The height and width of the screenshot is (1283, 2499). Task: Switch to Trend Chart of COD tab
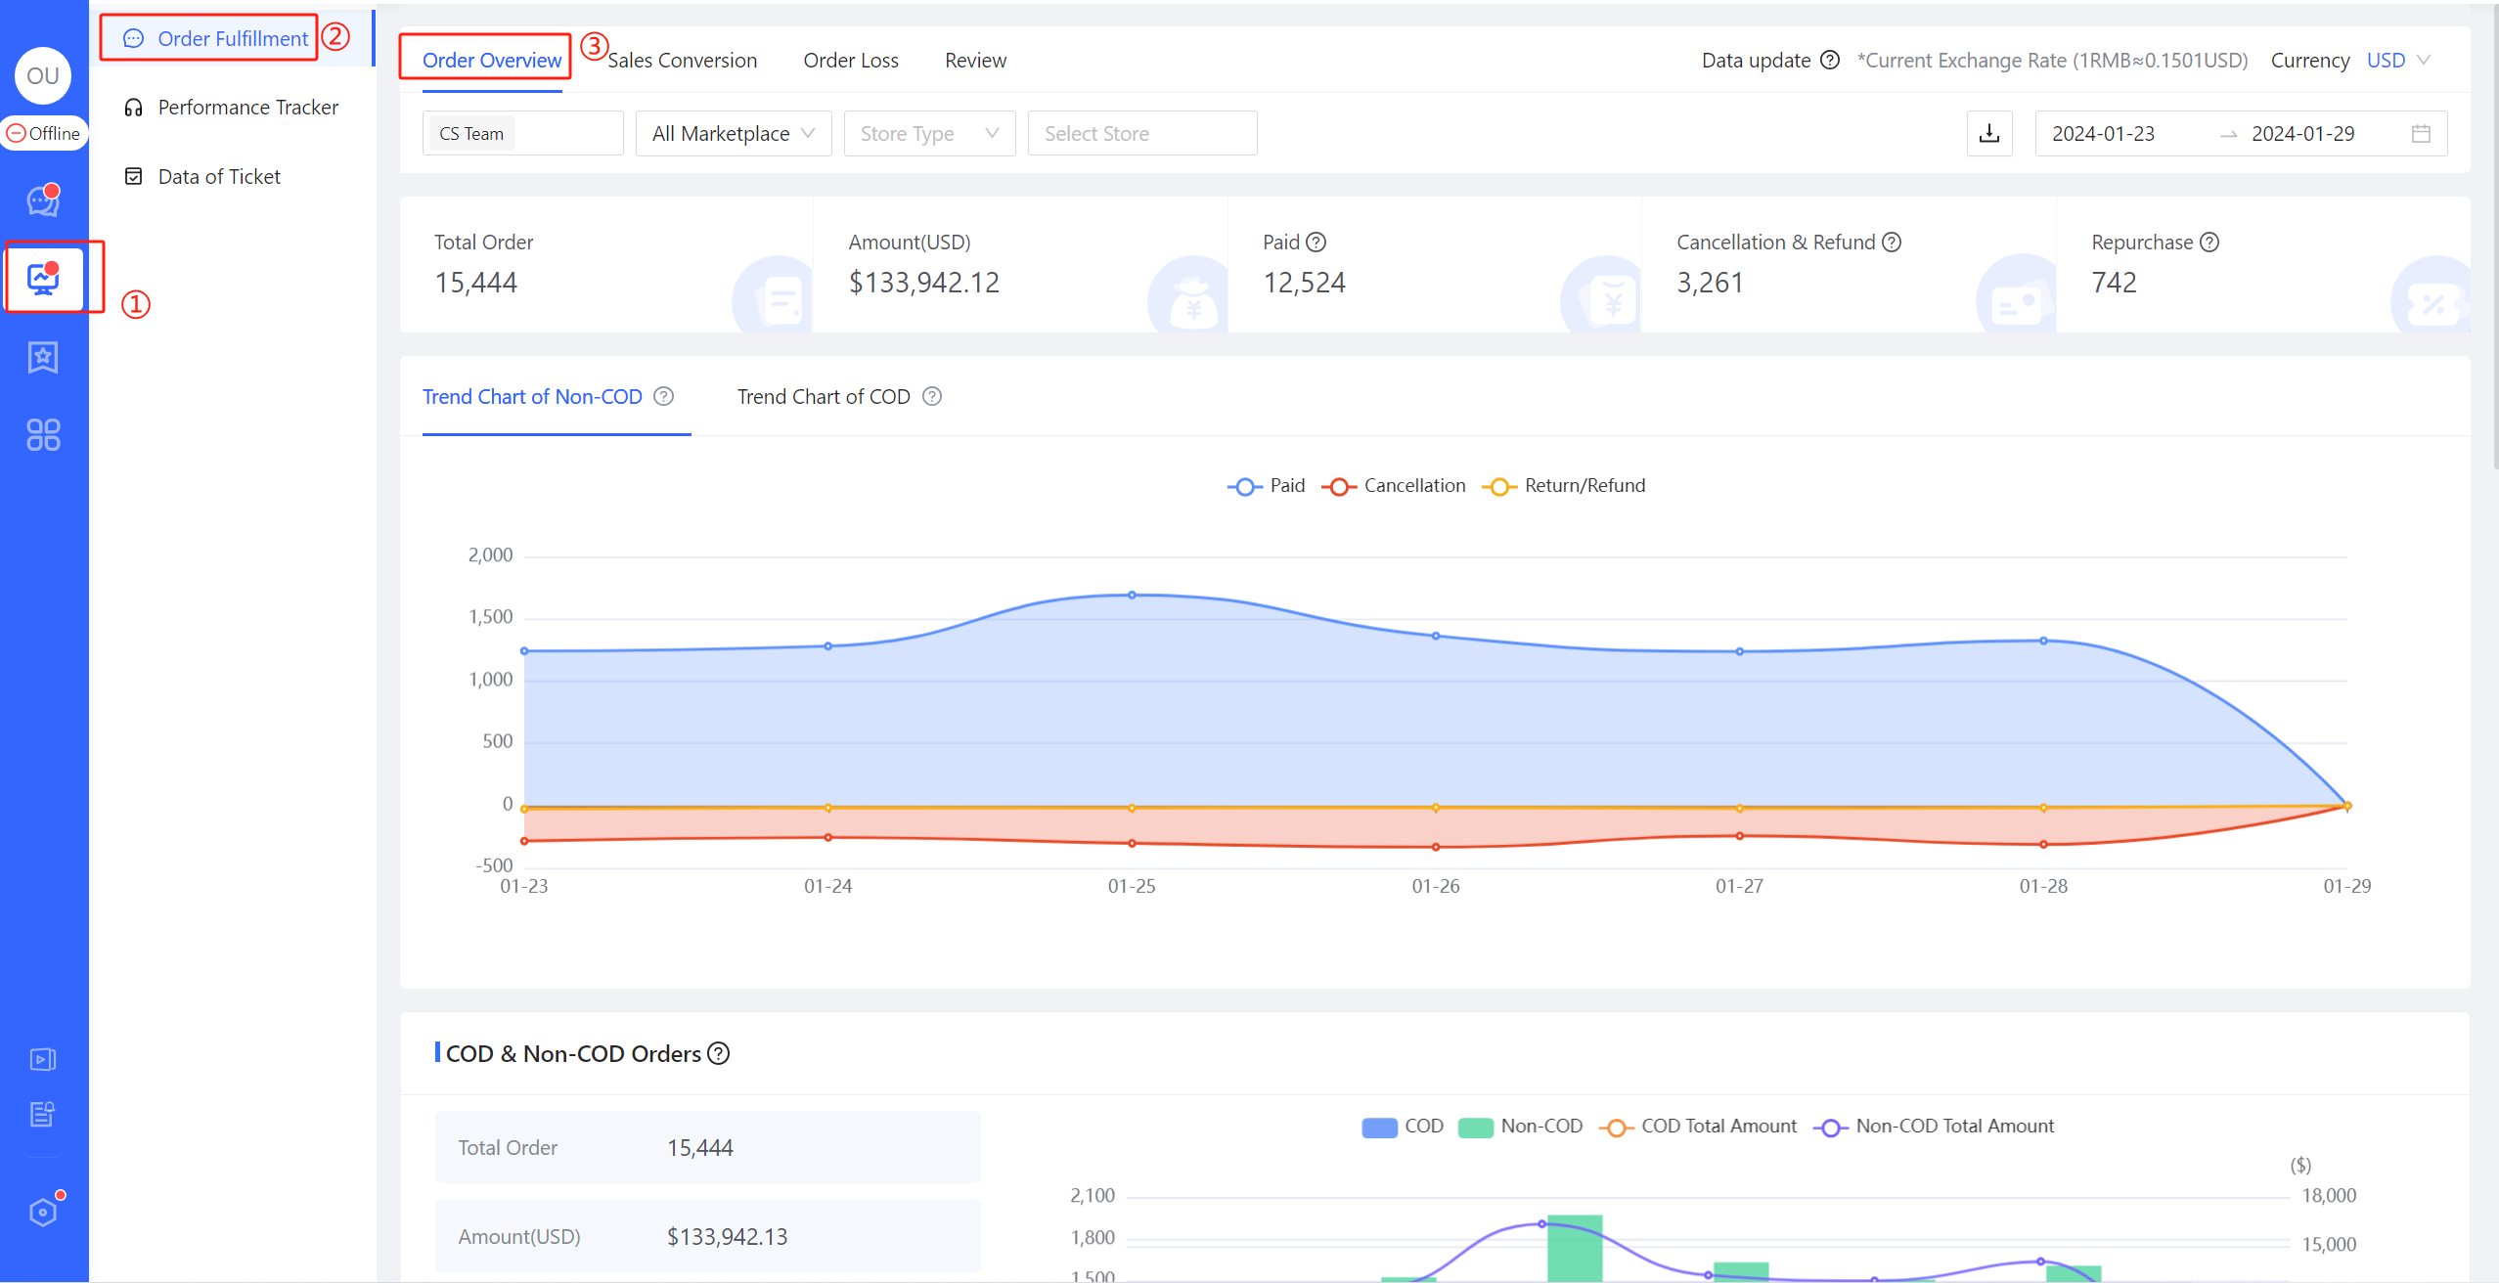point(824,397)
